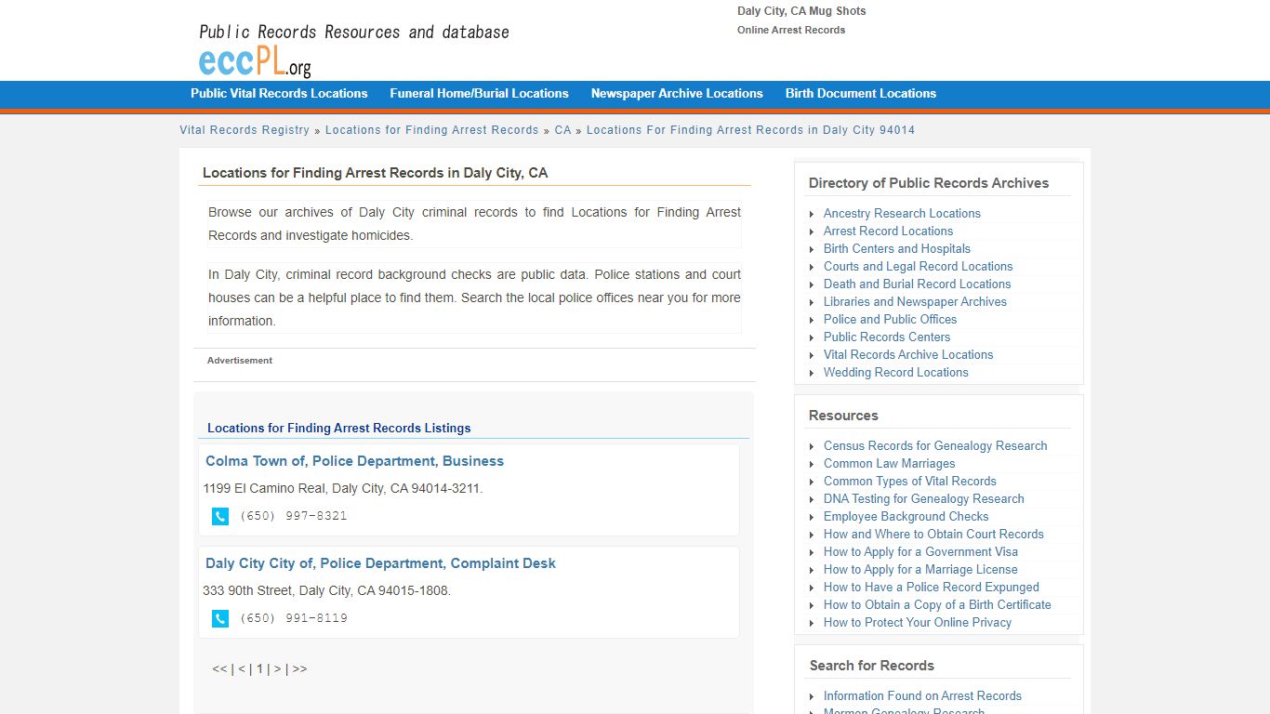Go to previous page with < link

(x=242, y=668)
